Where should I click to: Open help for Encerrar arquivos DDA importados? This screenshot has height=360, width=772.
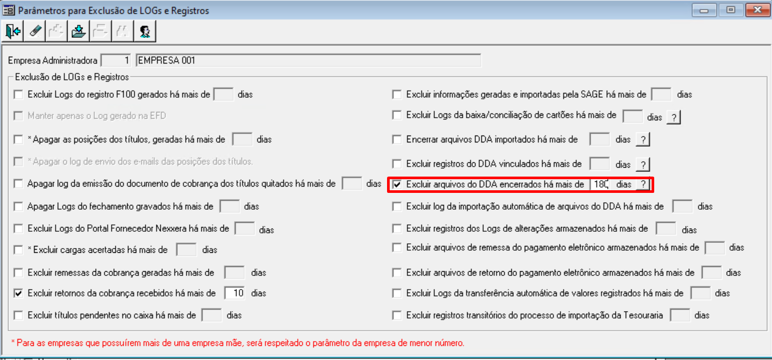point(643,140)
